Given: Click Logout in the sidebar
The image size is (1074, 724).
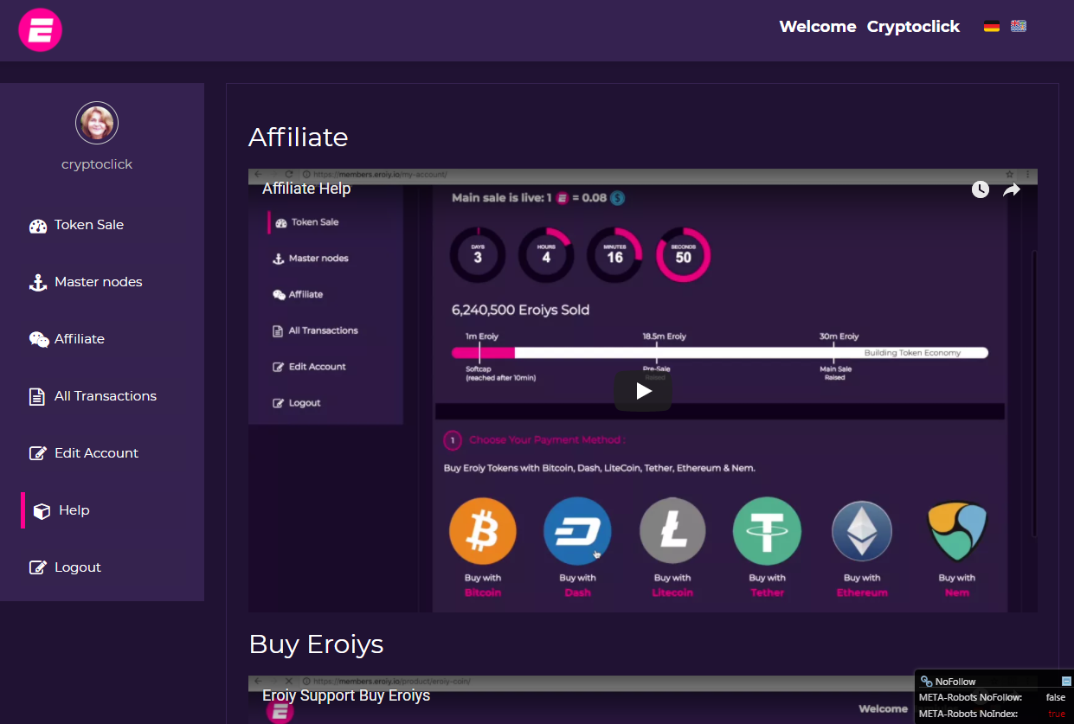Looking at the screenshot, I should coord(78,567).
